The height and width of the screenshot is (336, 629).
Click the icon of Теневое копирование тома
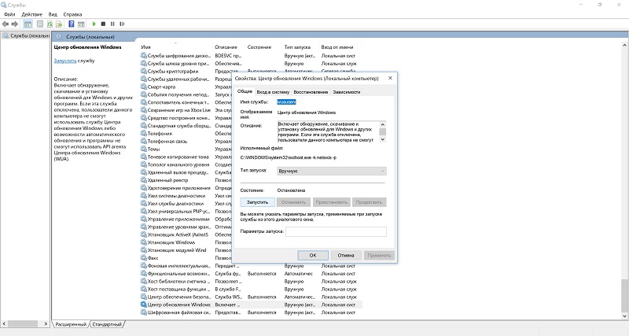[144, 157]
